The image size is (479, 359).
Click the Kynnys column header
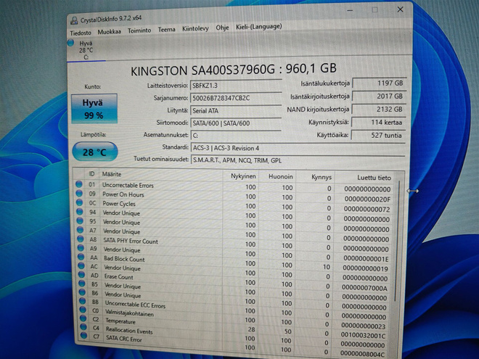point(321,177)
